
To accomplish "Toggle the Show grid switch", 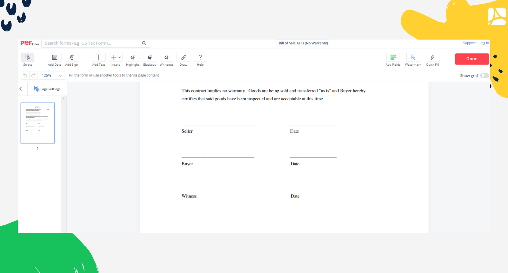I will click(x=484, y=76).
